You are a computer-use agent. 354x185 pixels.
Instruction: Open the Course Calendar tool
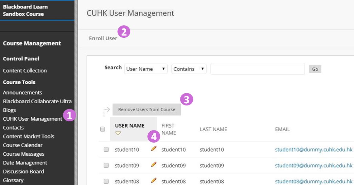pyautogui.click(x=23, y=145)
